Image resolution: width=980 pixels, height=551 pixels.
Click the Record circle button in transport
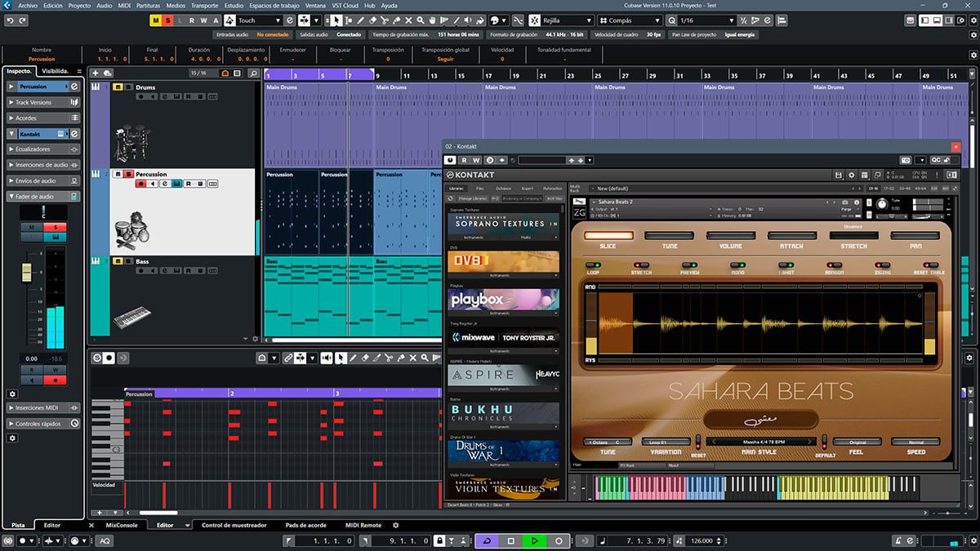[x=559, y=540]
